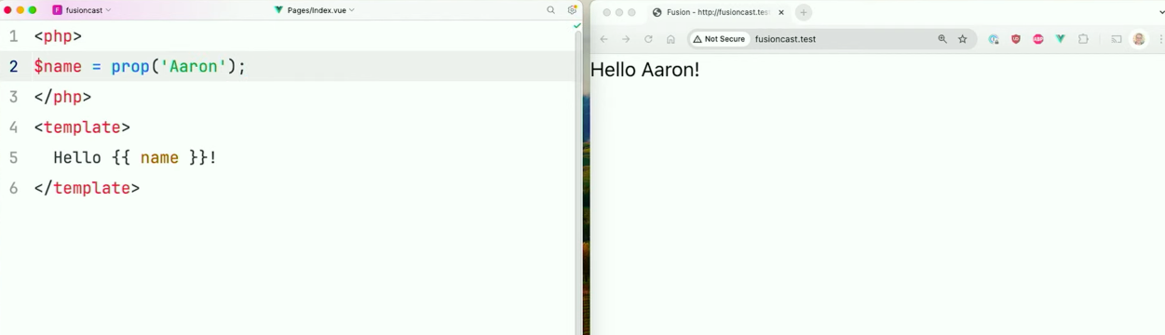Open the browser profile avatar
The width and height of the screenshot is (1165, 335).
[1139, 39]
